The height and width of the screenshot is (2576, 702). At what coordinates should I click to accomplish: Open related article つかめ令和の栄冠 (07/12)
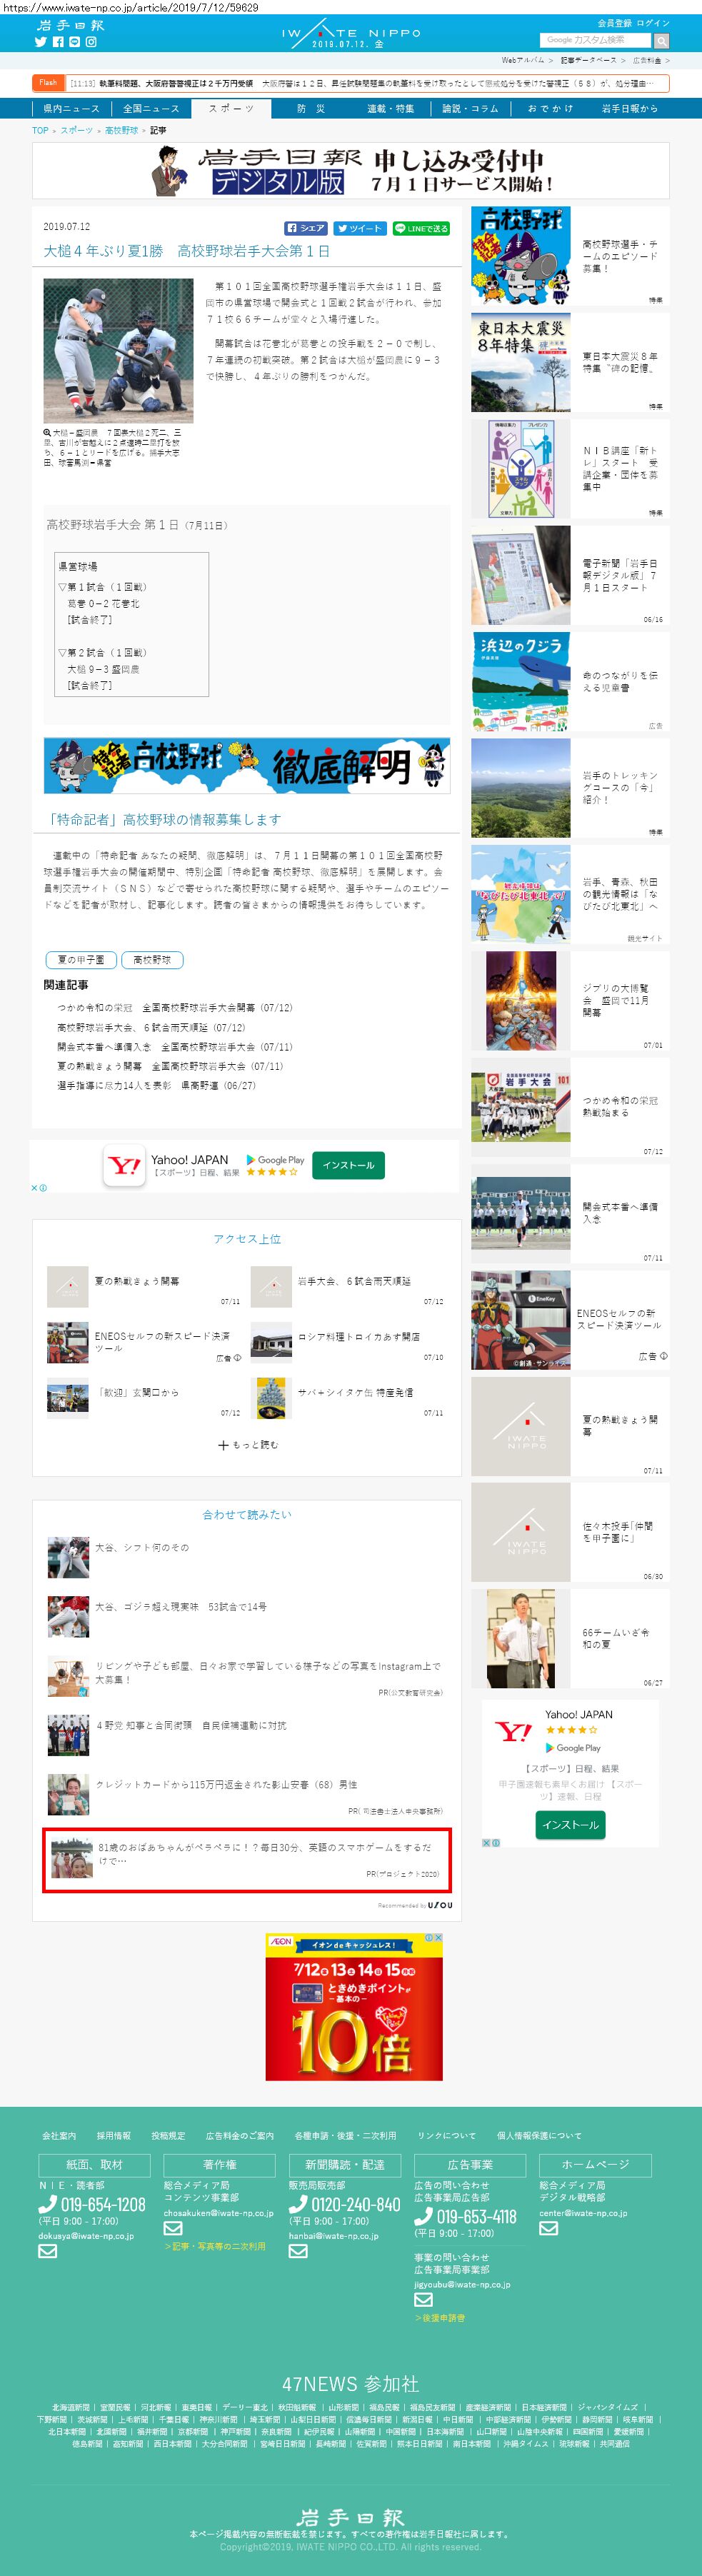pyautogui.click(x=175, y=1008)
